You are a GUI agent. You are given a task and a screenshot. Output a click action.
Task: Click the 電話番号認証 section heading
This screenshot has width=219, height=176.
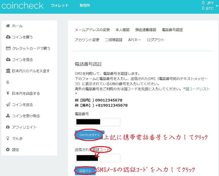pos(88,64)
